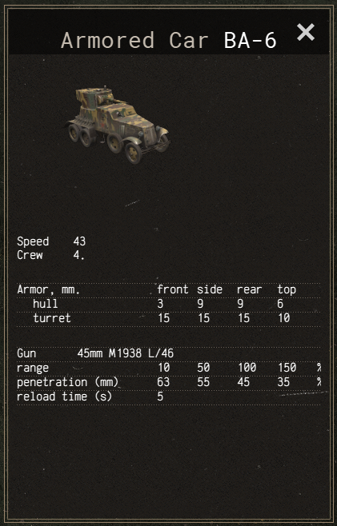This screenshot has width=337, height=526.
Task: Click the penetration value 63
Action: [163, 382]
